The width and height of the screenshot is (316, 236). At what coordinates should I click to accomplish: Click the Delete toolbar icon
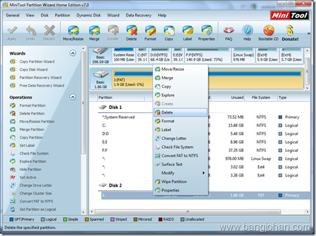132,33
